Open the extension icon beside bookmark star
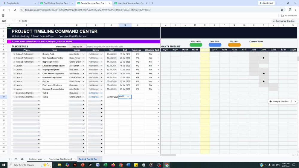The image size is (299, 168). (x=290, y=10)
